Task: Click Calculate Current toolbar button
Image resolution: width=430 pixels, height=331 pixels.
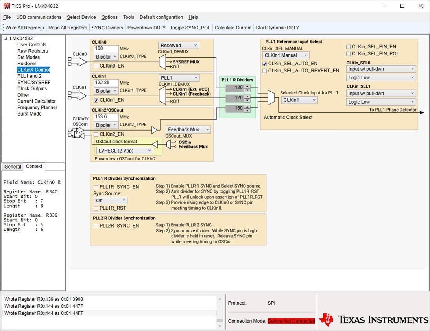Action: click(233, 28)
